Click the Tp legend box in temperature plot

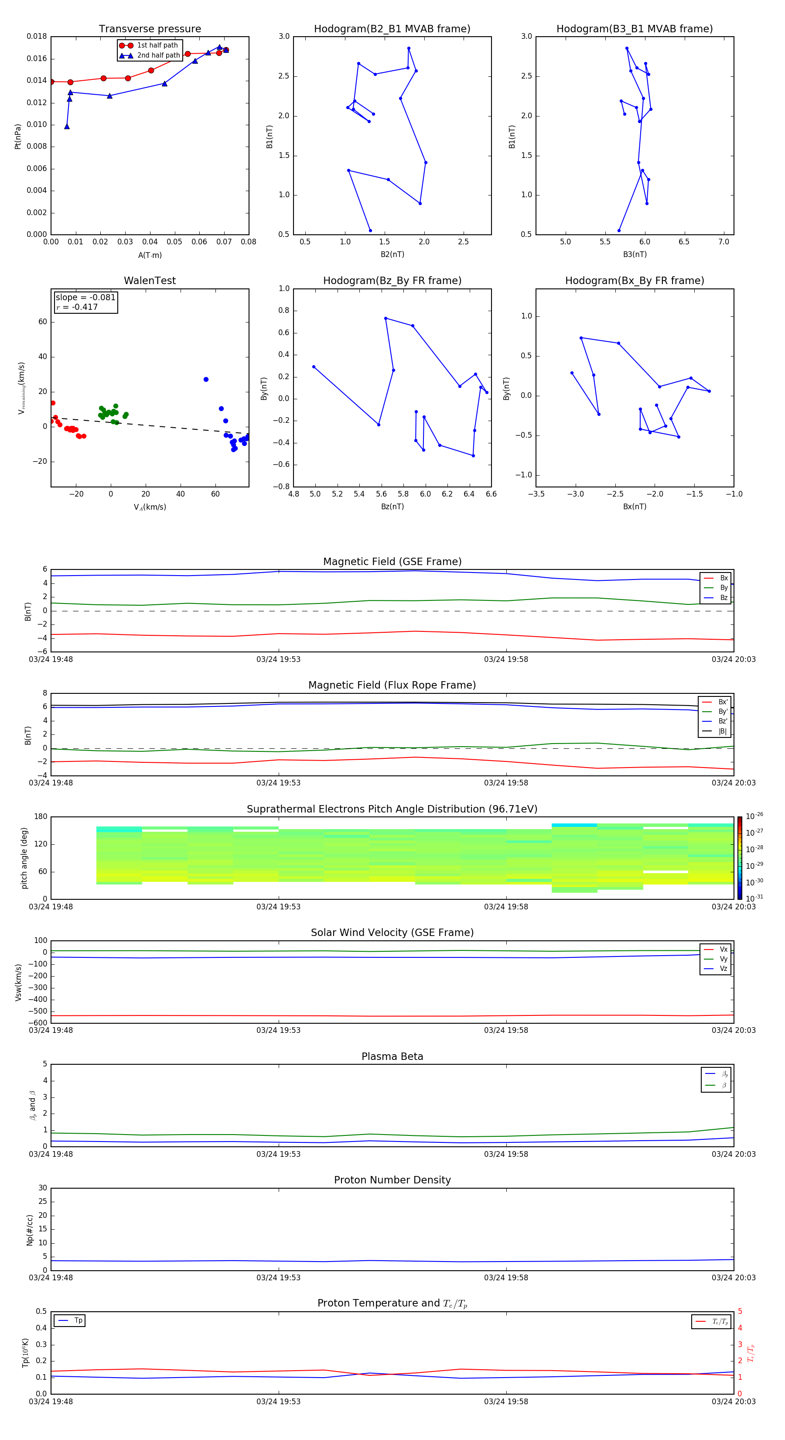point(69,1320)
